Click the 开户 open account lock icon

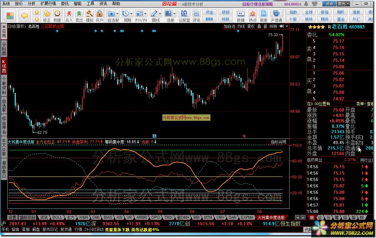point(100,16)
